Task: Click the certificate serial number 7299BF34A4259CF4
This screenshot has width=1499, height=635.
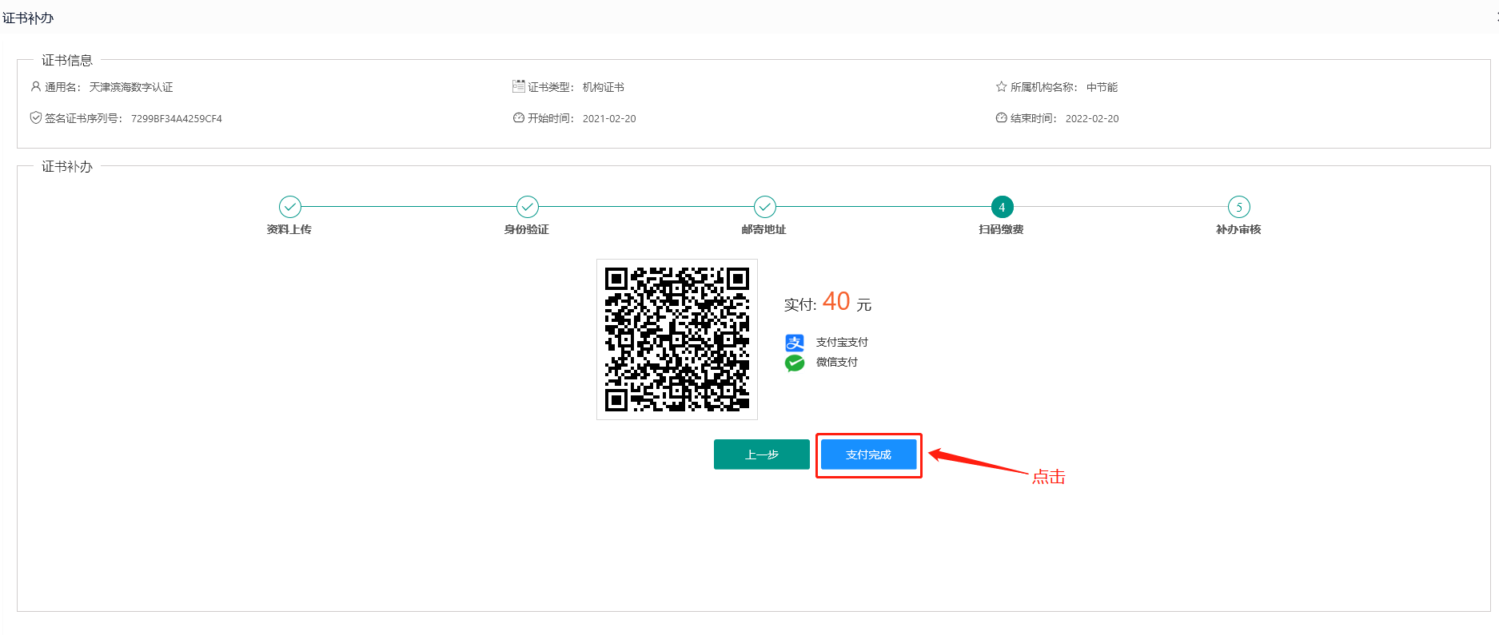Action: click(176, 118)
